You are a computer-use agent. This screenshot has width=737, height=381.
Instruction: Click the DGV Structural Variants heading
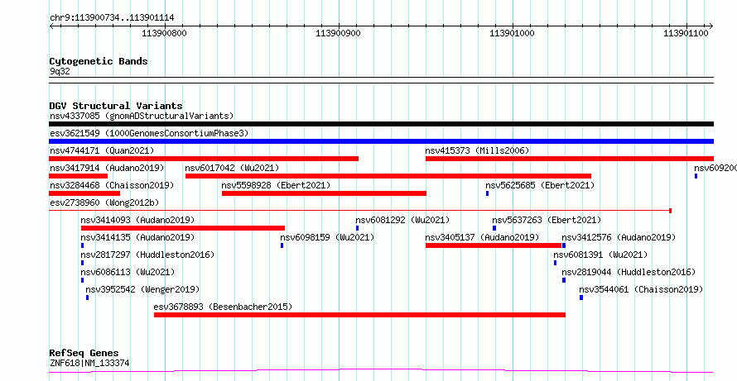click(x=116, y=106)
